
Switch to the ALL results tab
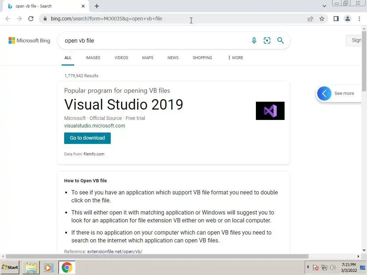click(x=68, y=58)
